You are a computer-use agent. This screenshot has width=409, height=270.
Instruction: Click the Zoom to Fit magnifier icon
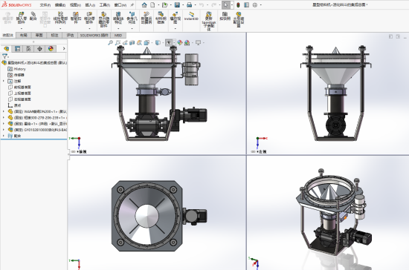(110, 42)
